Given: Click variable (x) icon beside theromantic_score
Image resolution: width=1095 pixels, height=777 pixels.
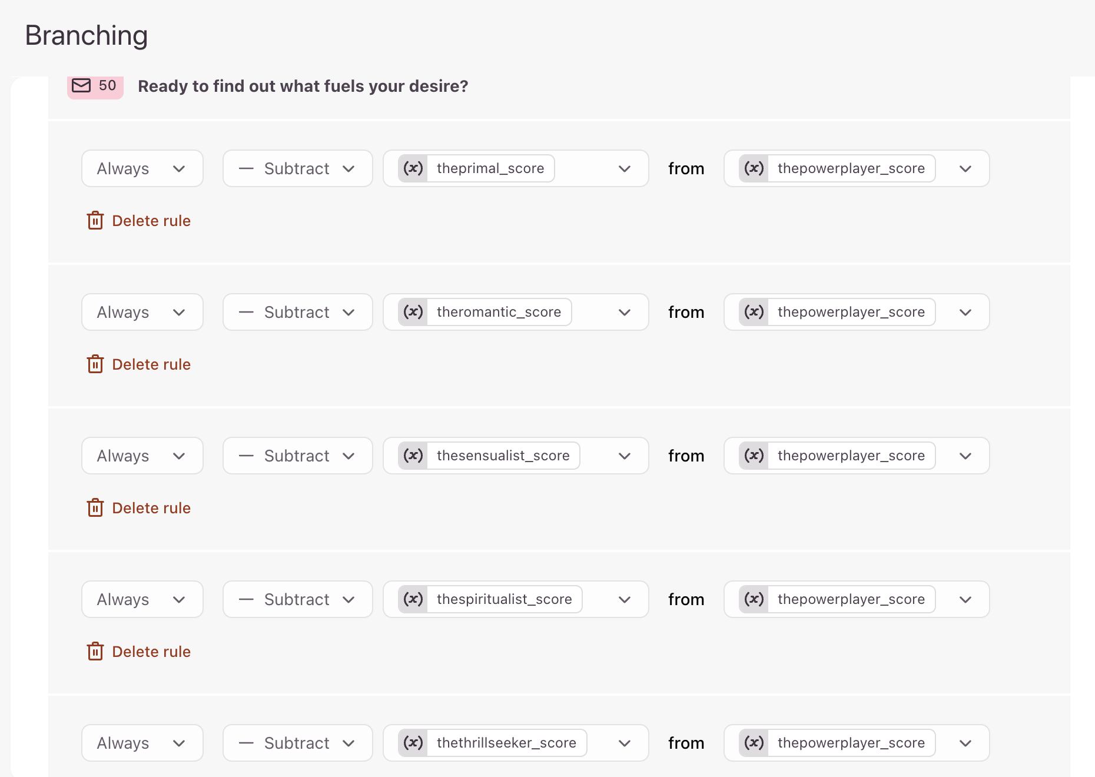Looking at the screenshot, I should (413, 312).
